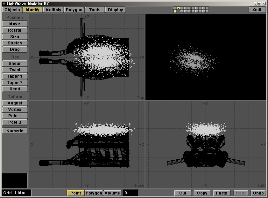
Task: Switch selection mode to Volume
Action: (112, 193)
